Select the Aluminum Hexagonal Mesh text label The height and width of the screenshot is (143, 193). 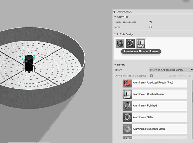pyautogui.click(x=149, y=129)
